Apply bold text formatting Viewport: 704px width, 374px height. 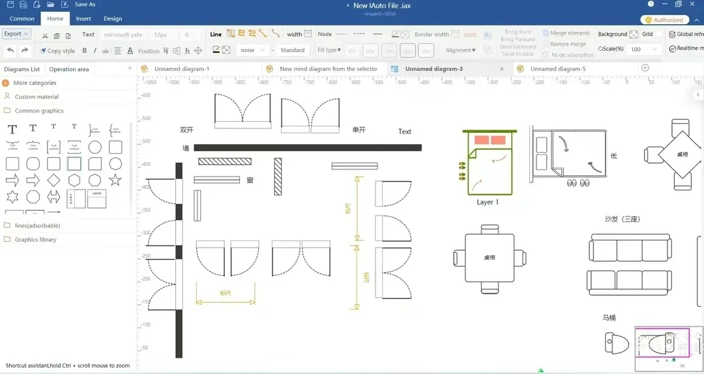(x=84, y=51)
